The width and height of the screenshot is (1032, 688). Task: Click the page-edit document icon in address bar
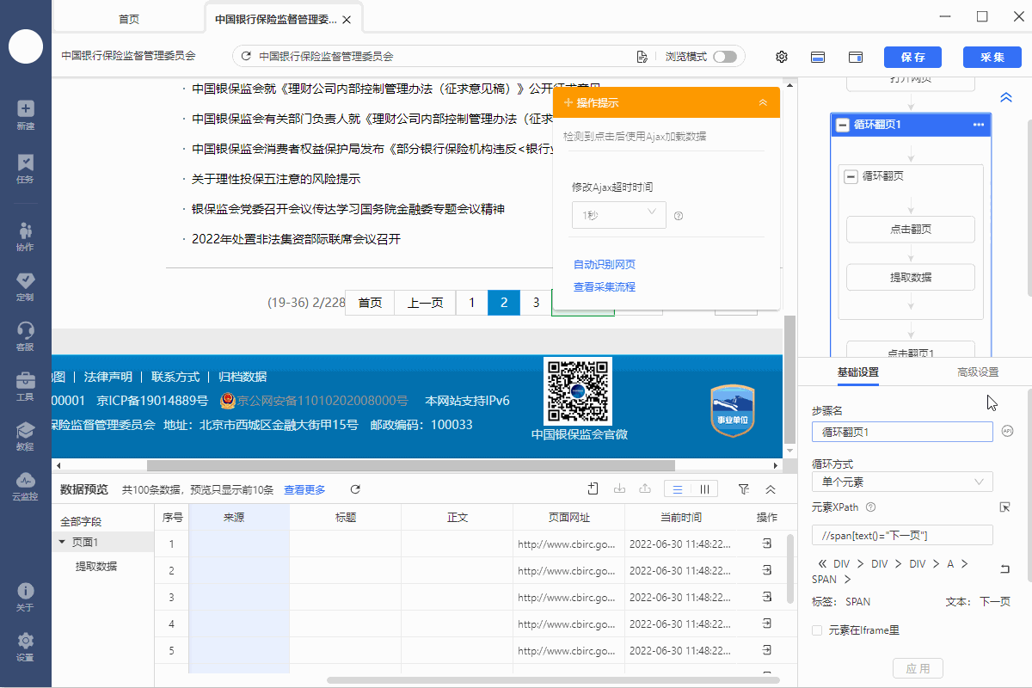pyautogui.click(x=642, y=57)
